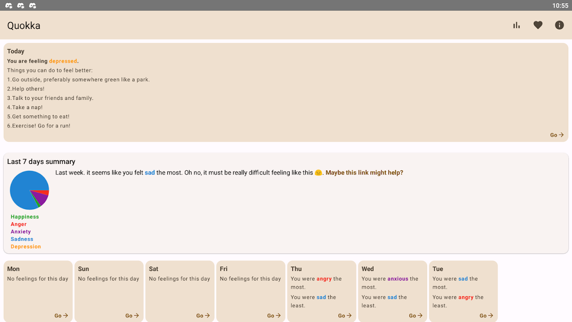The height and width of the screenshot is (322, 572).
Task: Open the 'Maybe this link might help?' link
Action: (364, 173)
